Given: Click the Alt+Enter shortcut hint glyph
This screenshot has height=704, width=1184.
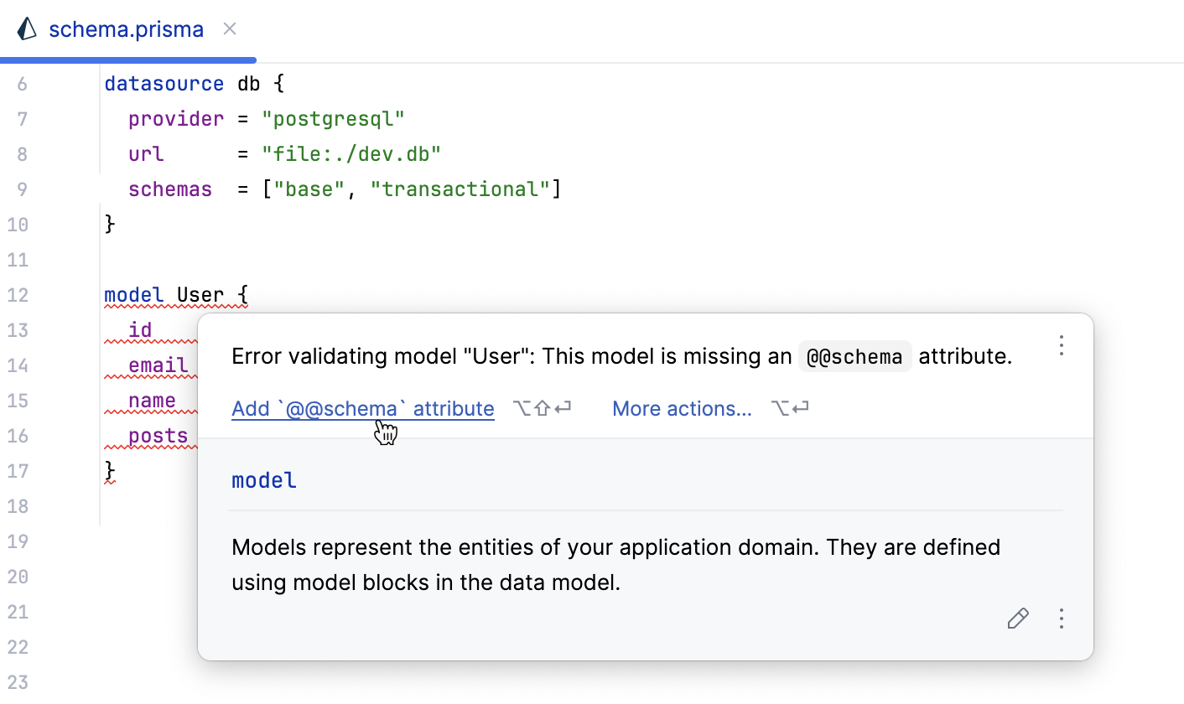Looking at the screenshot, I should pyautogui.click(x=789, y=408).
